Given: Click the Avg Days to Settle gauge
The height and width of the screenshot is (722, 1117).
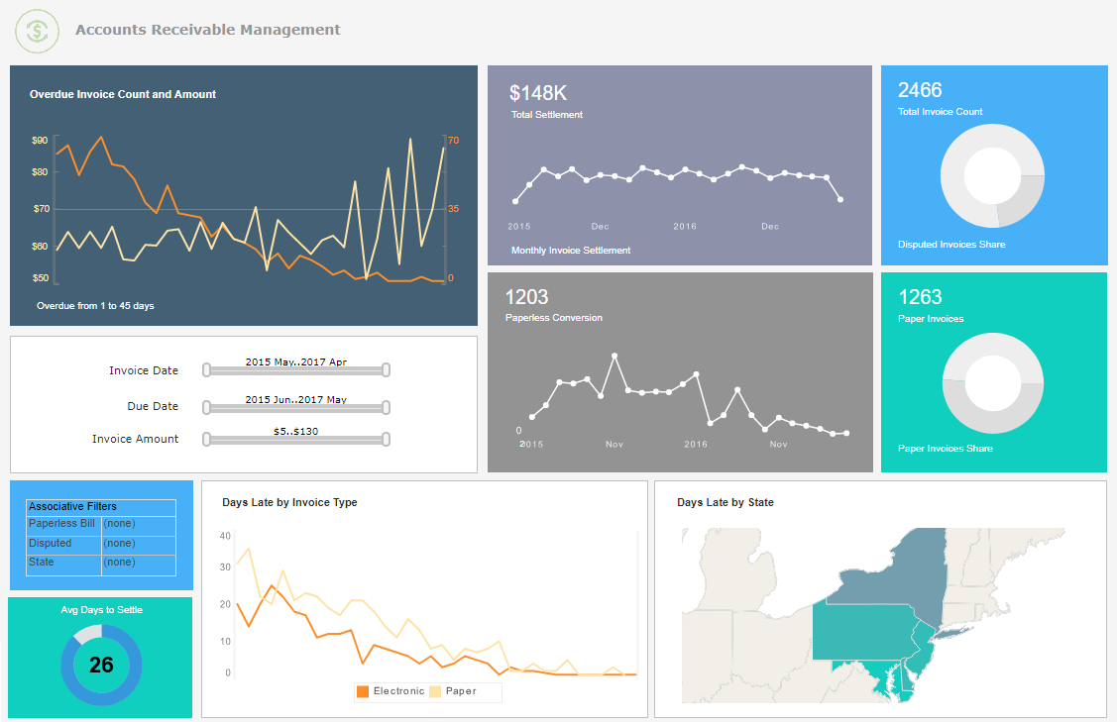Looking at the screenshot, I should (101, 665).
